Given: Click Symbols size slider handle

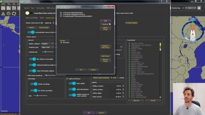Looking at the screenshot, I should click(x=45, y=52).
